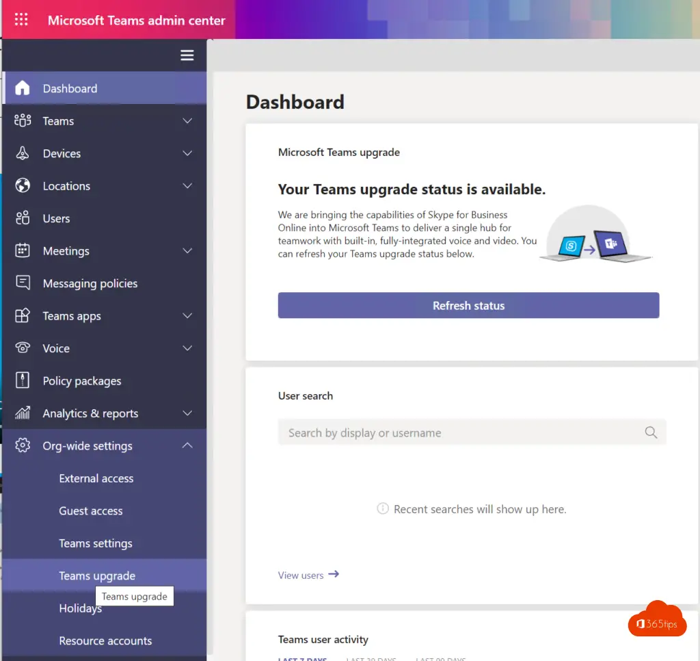This screenshot has height=661, width=700.
Task: Click the Teams group icon in sidebar
Action: (x=23, y=120)
